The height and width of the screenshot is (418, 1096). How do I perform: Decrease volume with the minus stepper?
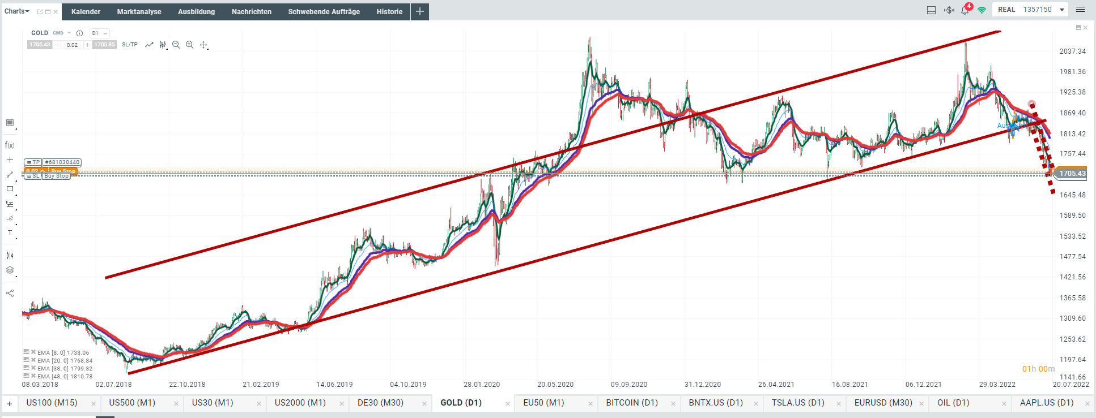pos(57,45)
